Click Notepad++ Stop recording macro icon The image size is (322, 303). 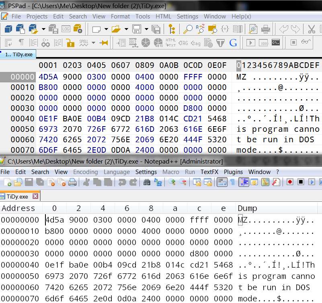(301, 182)
